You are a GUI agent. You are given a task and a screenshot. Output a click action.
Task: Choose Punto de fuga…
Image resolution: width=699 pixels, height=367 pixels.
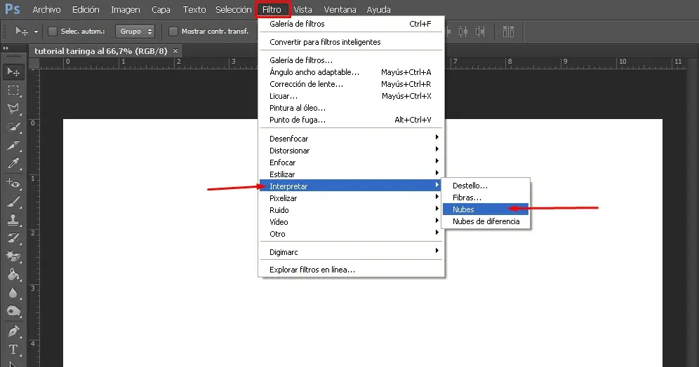tap(352, 120)
